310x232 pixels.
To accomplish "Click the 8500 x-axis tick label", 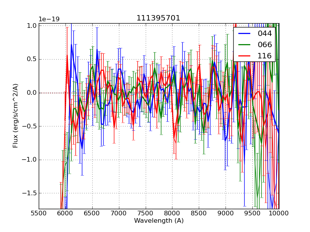I will click(x=199, y=213).
